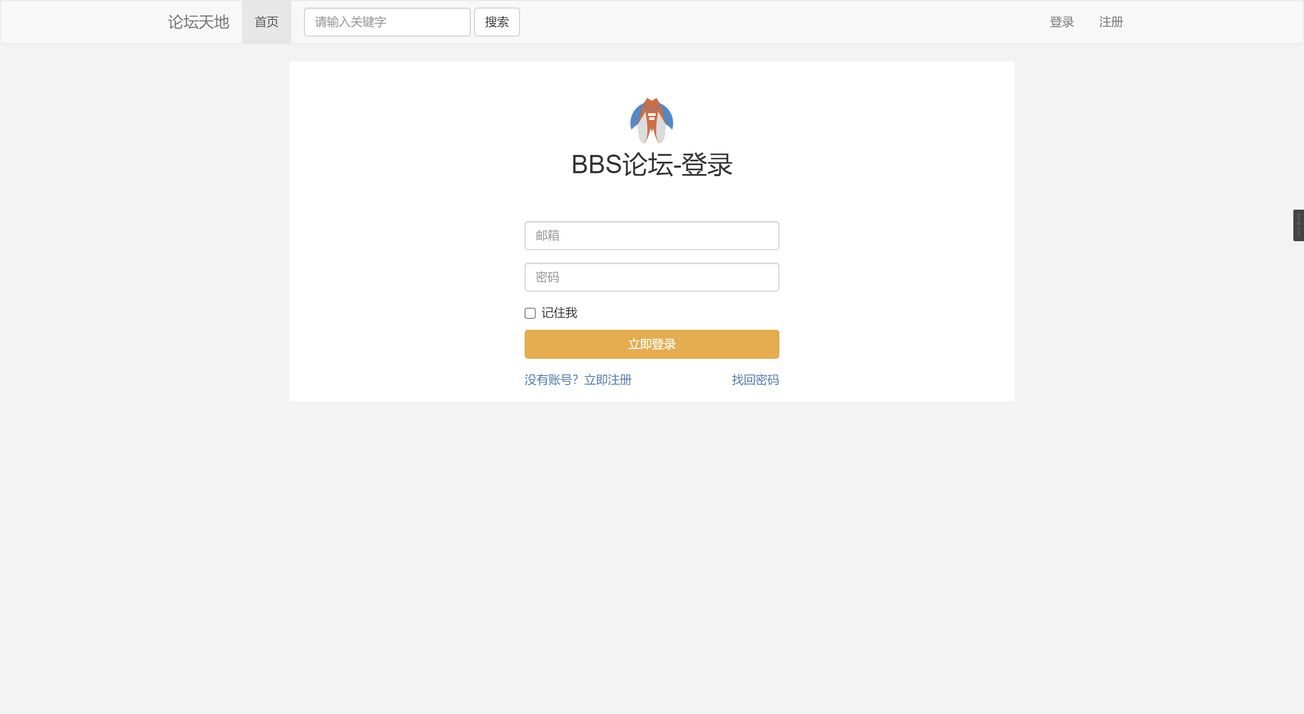Focus the 密码 input field
Screen dimensions: 1304x714
coord(652,277)
